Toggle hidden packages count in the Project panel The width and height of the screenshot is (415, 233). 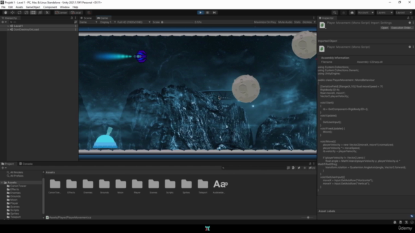[313, 168]
